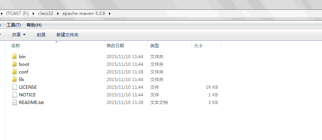
Task: Select the file name lib
Action: (x=22, y=79)
